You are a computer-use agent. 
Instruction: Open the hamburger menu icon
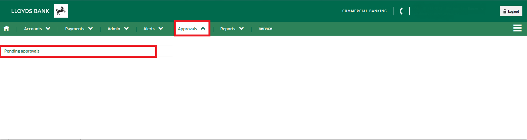517,28
